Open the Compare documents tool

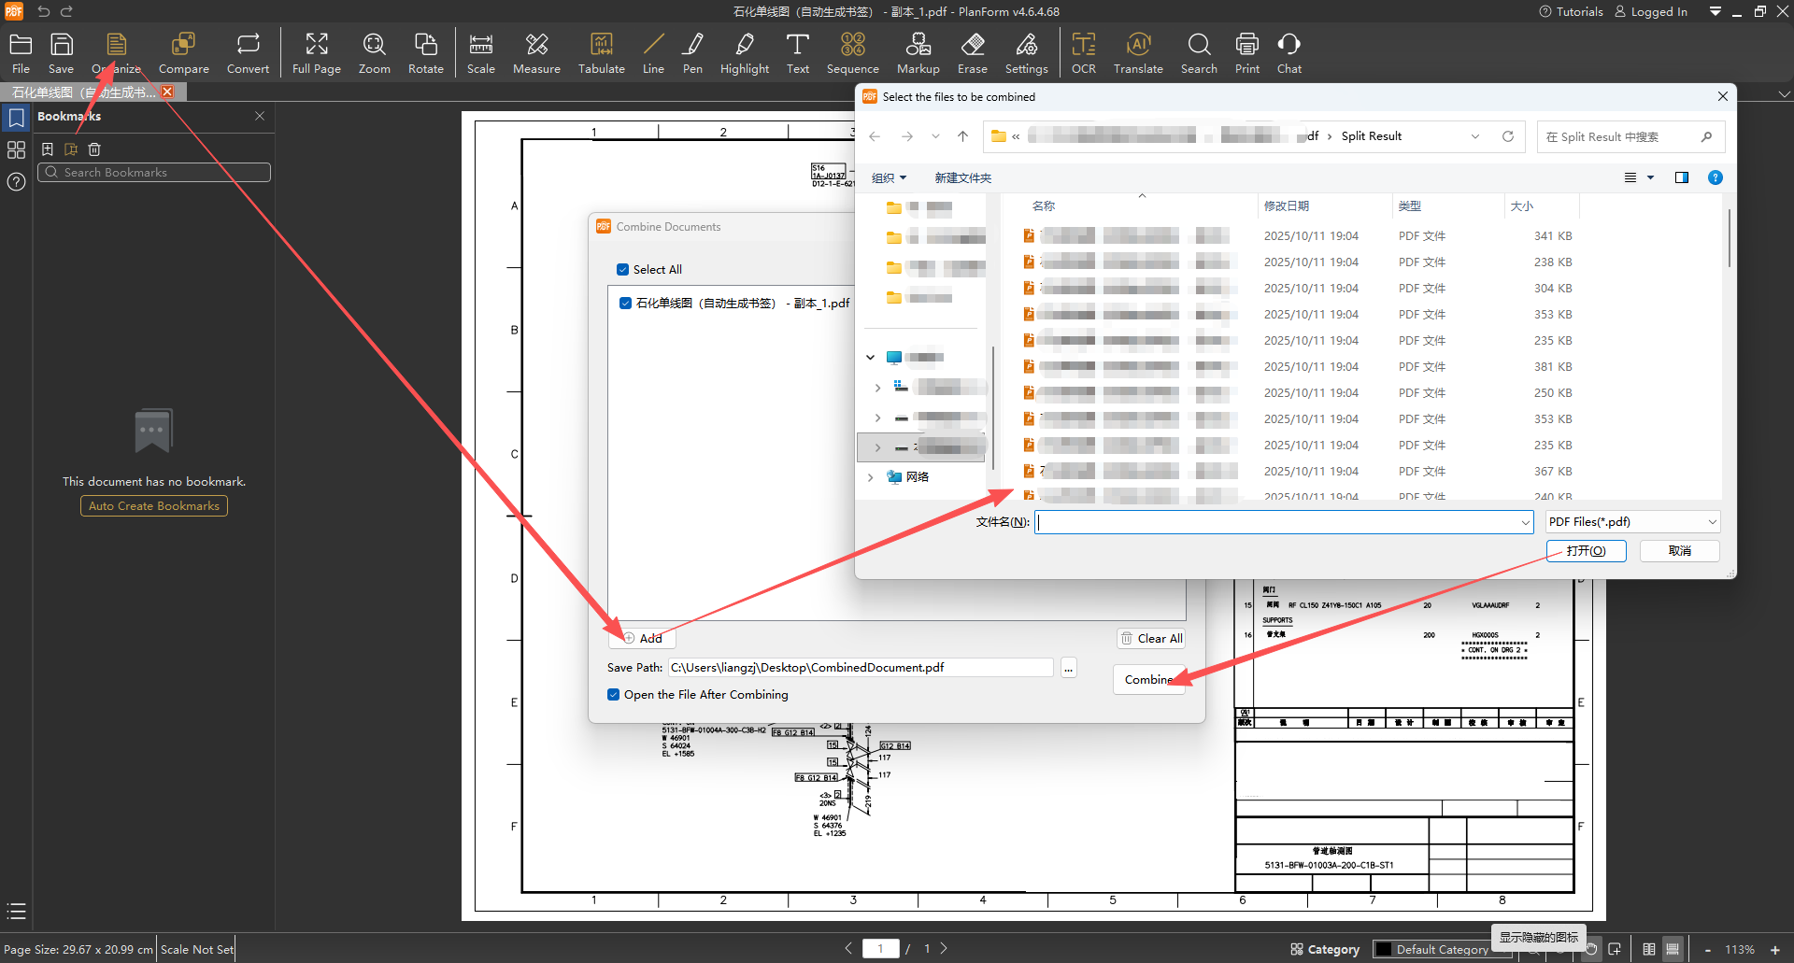[x=183, y=53]
